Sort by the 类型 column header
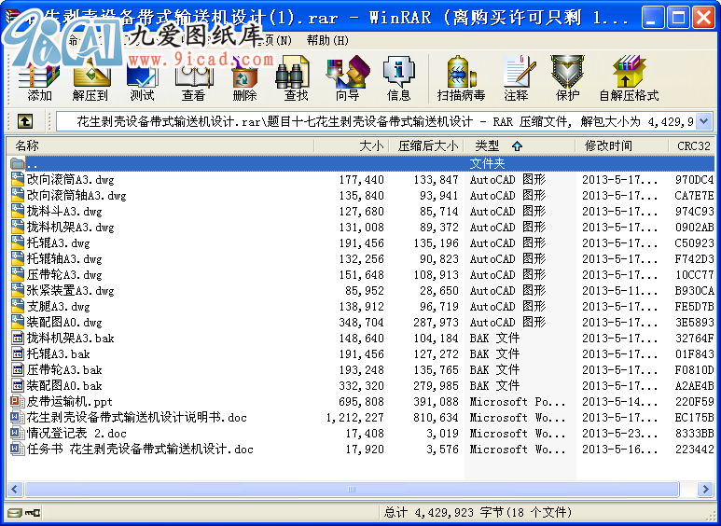This screenshot has width=721, height=526. [520, 145]
